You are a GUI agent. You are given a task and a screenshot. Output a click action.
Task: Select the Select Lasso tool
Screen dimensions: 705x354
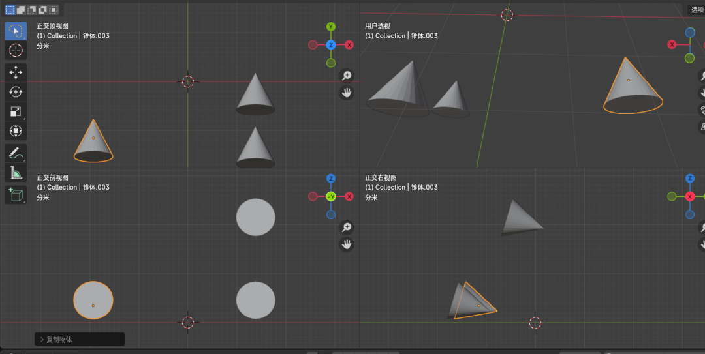16,31
